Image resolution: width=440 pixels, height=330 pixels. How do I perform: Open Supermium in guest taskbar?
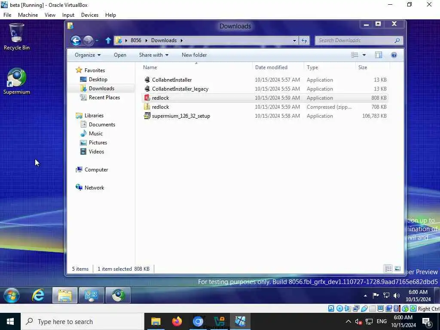click(x=118, y=295)
